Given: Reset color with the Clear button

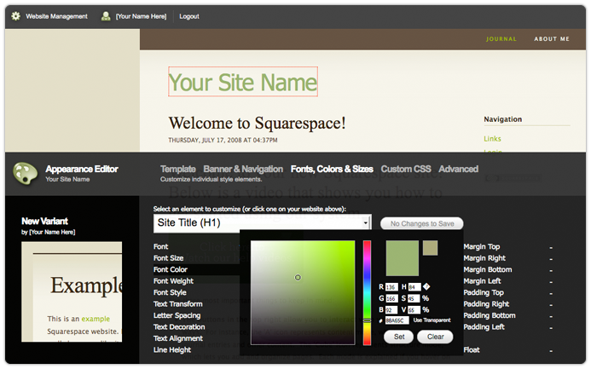Looking at the screenshot, I should (x=435, y=337).
